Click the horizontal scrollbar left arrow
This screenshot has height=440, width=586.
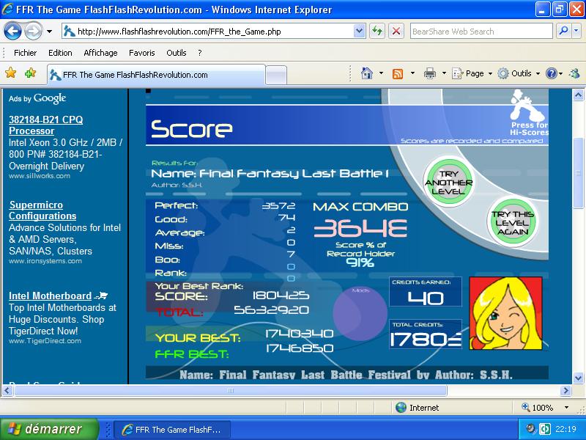8,391
